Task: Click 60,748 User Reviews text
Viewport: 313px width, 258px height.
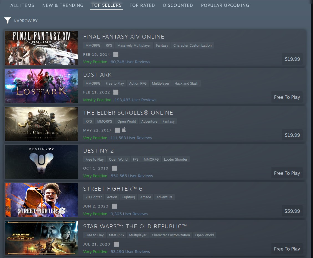Action: click(x=130, y=62)
